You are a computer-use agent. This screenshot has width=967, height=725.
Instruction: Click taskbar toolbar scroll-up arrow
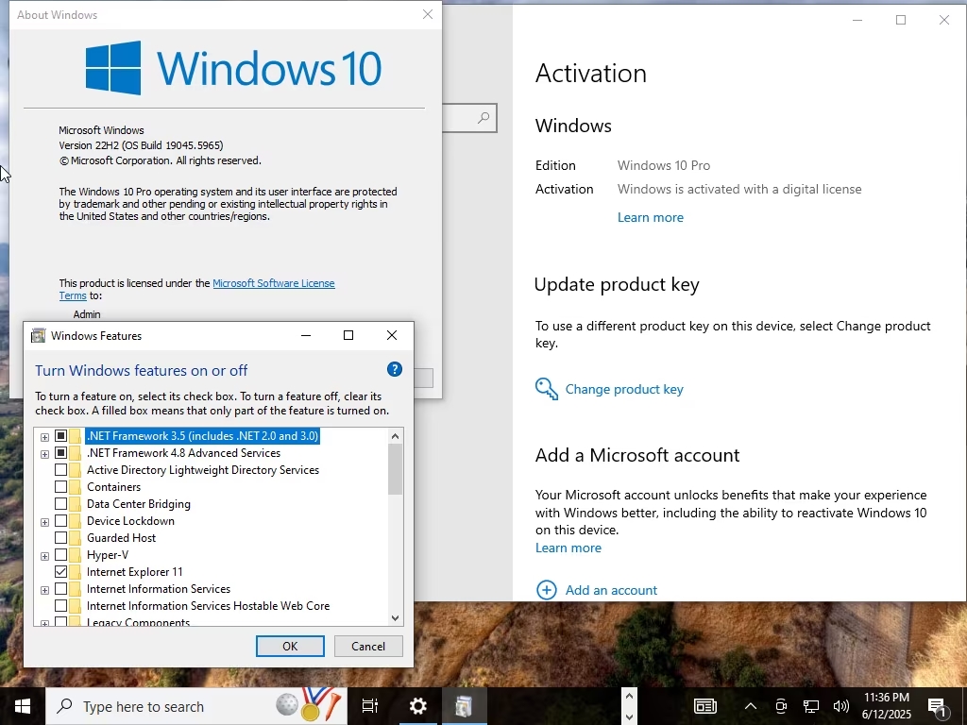629,696
